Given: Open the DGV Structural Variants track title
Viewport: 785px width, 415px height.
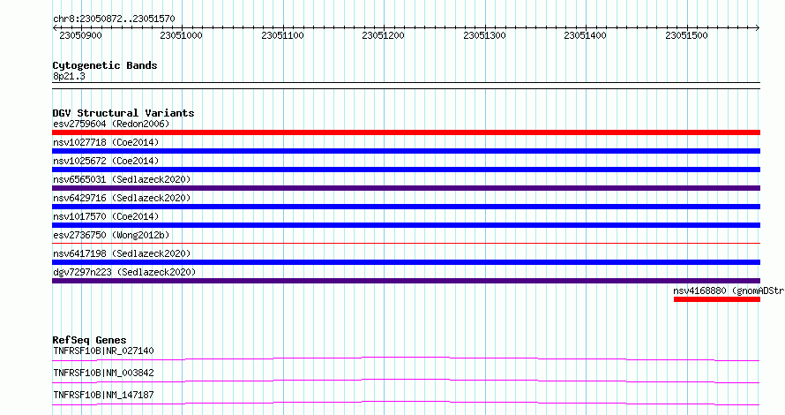Looking at the screenshot, I should (x=123, y=113).
